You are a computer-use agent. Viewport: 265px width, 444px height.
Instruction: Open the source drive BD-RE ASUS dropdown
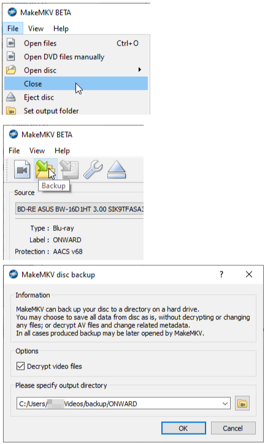coord(80,209)
